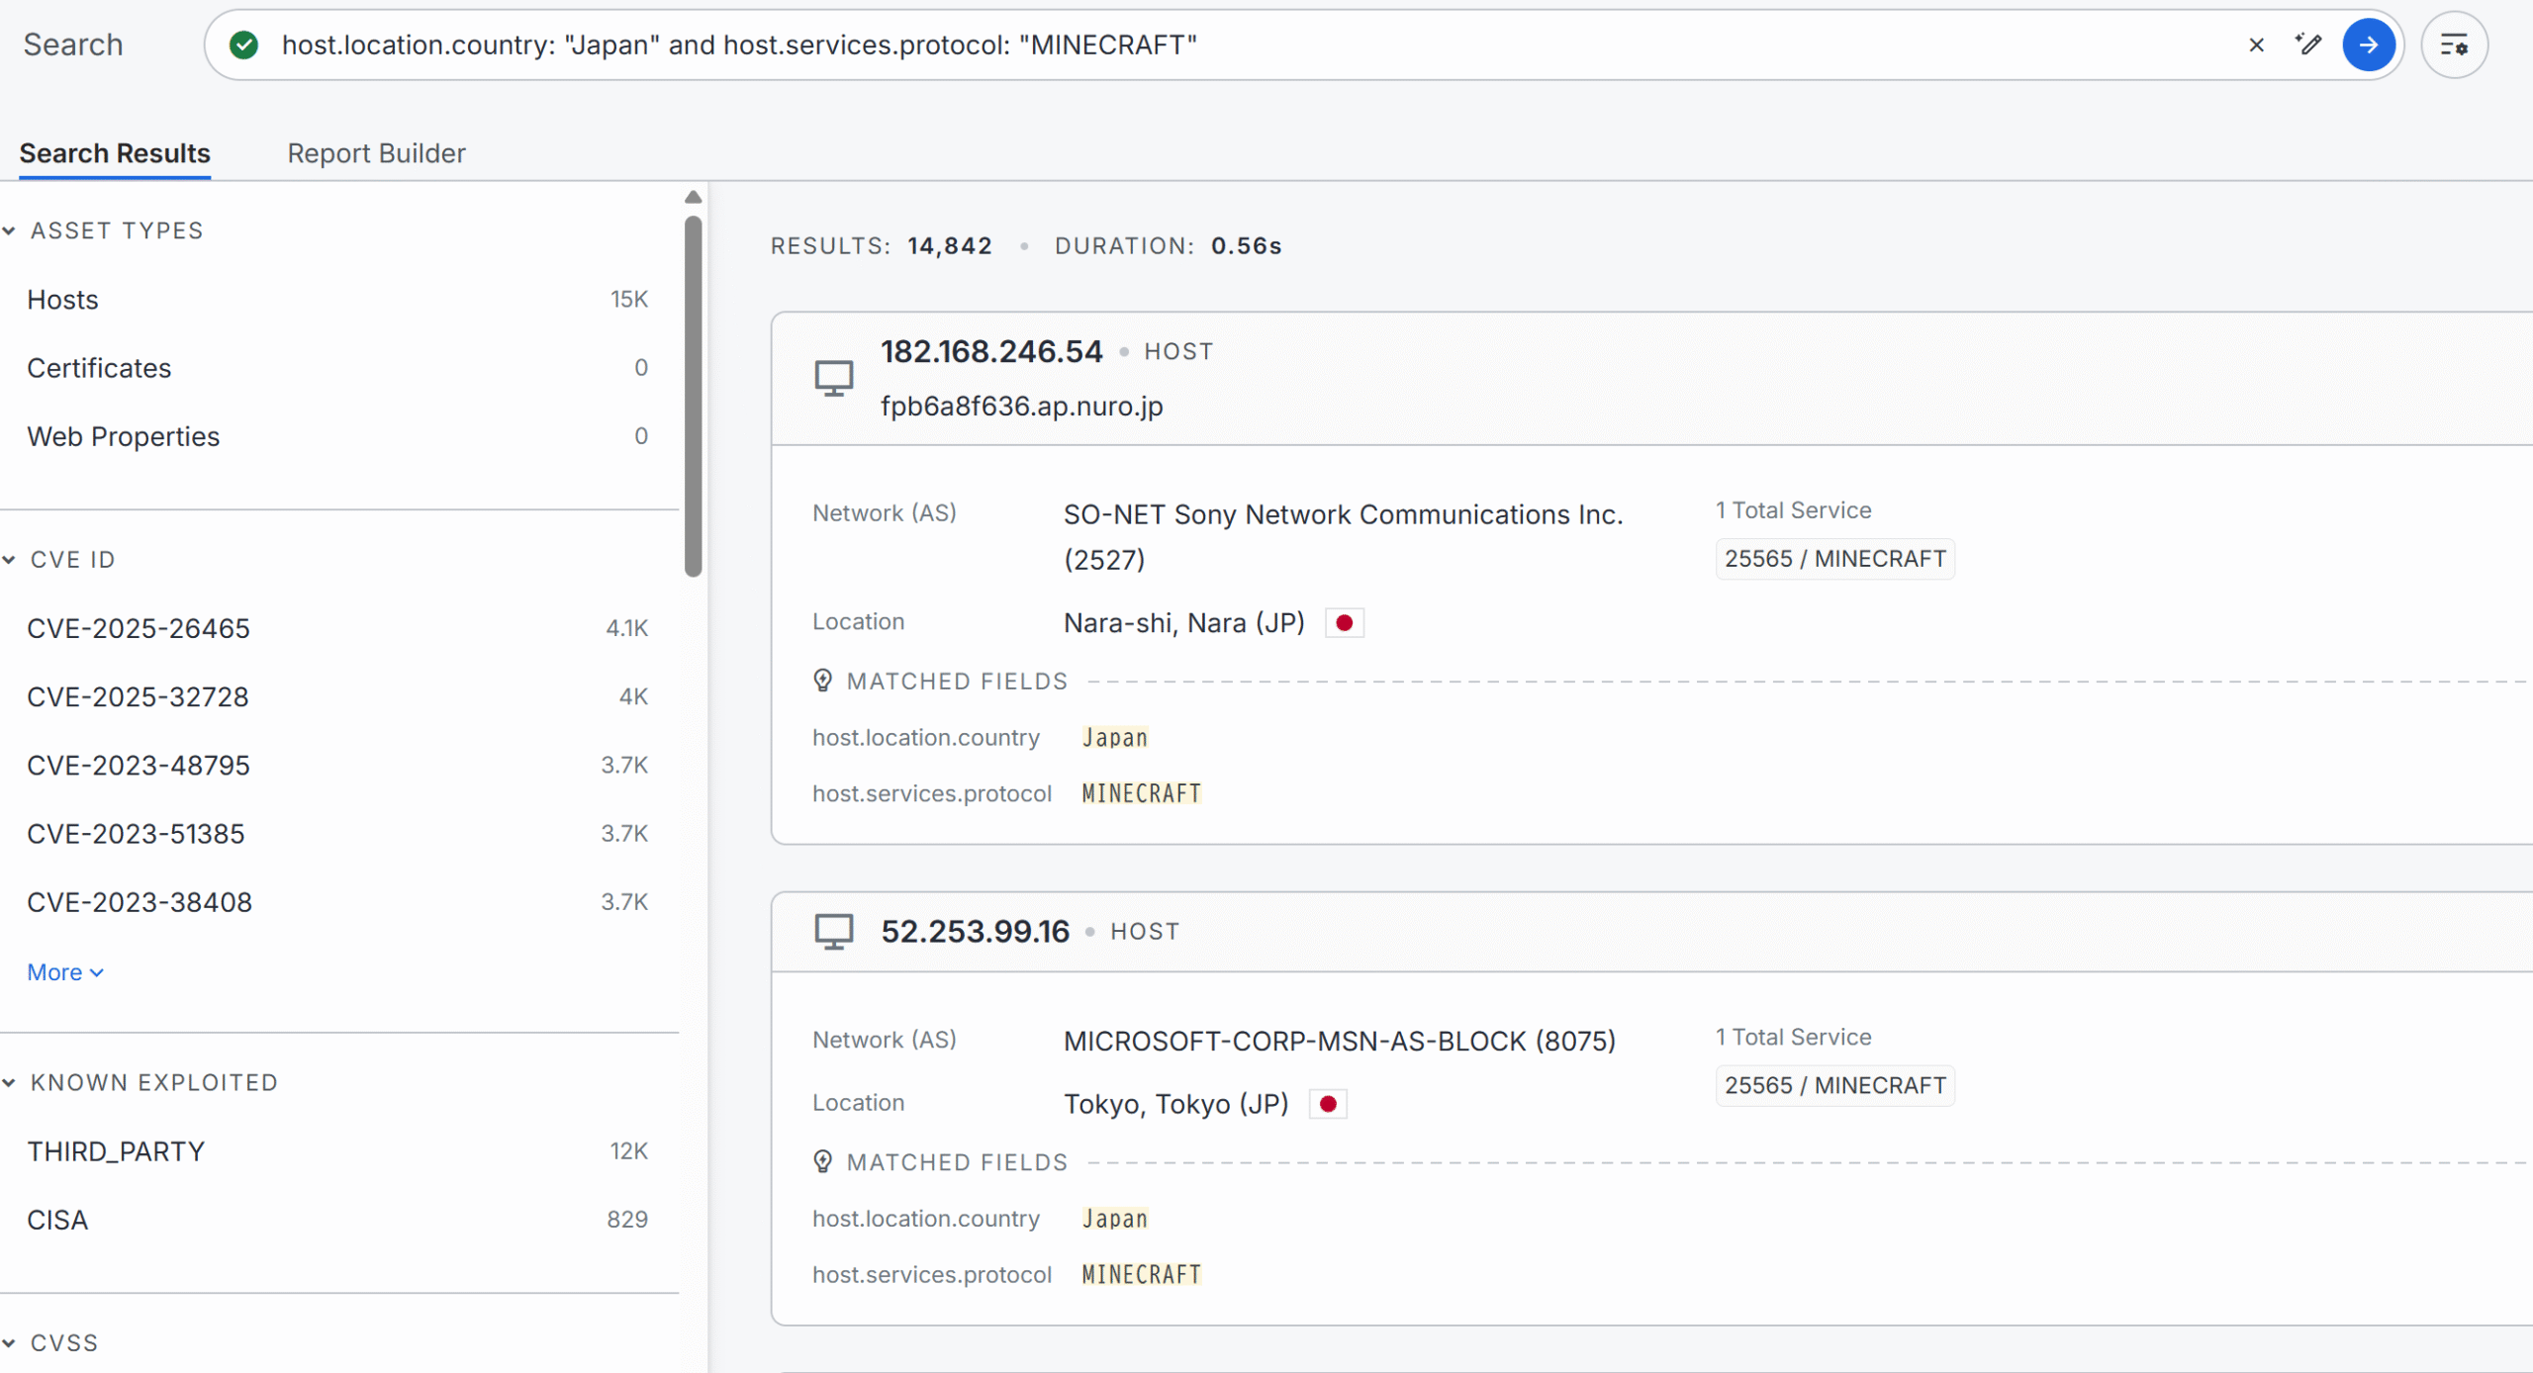Filter by CVE-2023-48795
The height and width of the screenshot is (1373, 2533).
point(337,765)
